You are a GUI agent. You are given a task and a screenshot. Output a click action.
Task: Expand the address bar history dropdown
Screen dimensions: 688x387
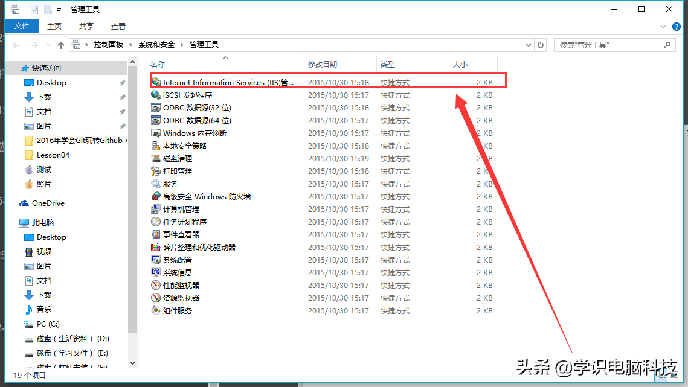point(529,45)
